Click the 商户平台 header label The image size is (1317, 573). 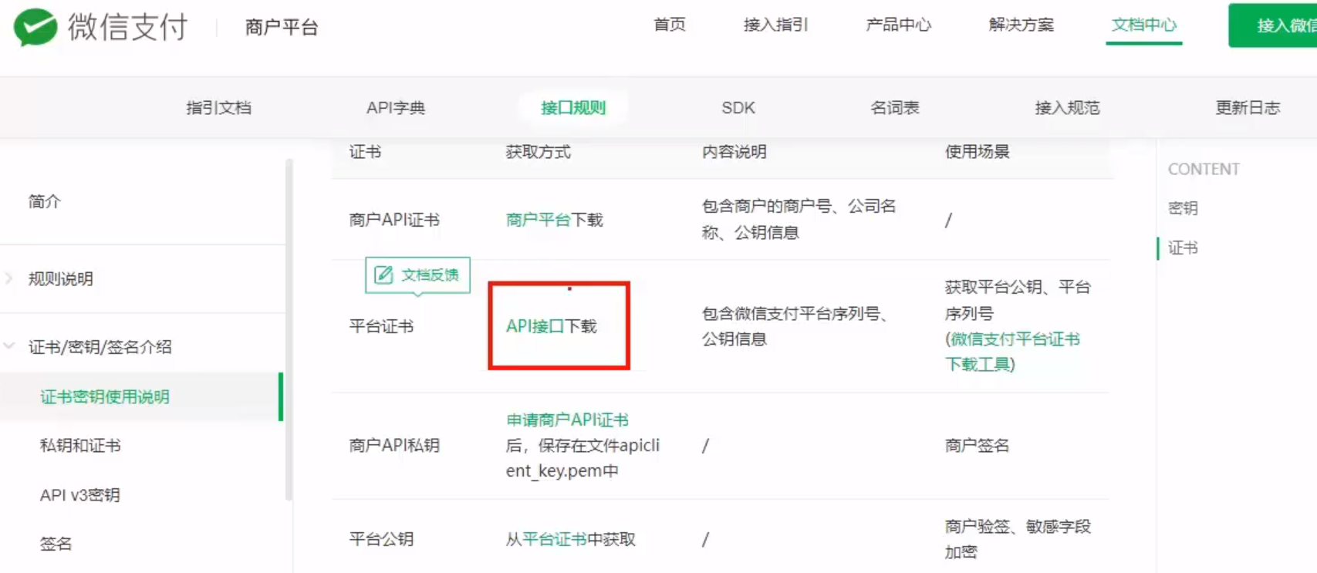click(x=282, y=28)
